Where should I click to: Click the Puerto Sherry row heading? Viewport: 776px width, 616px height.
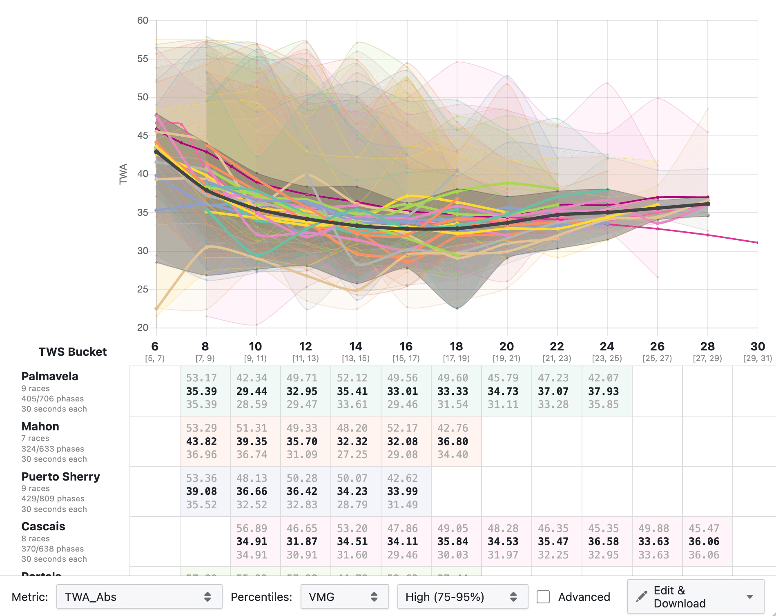(x=61, y=476)
